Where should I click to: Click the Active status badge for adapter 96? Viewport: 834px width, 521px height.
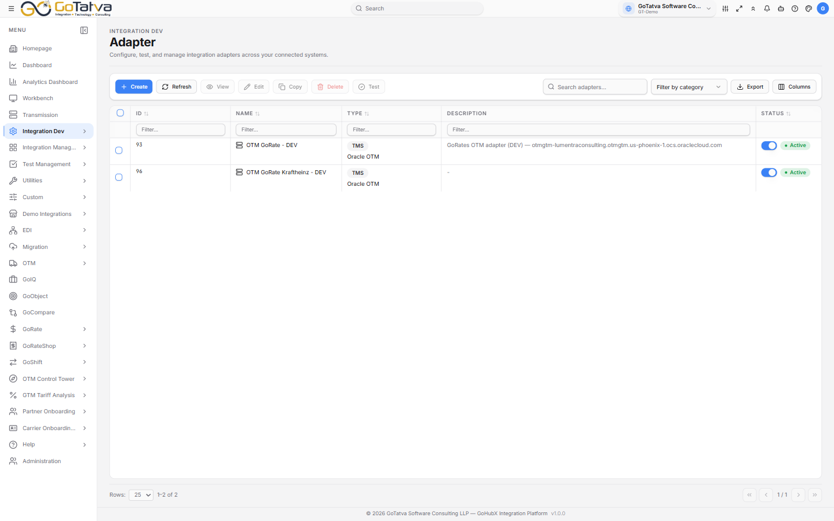[x=795, y=173]
